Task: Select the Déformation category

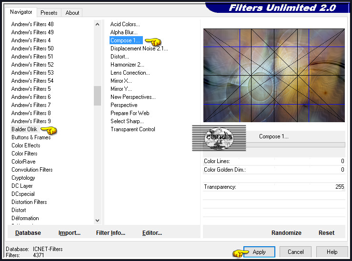Action: click(x=25, y=218)
